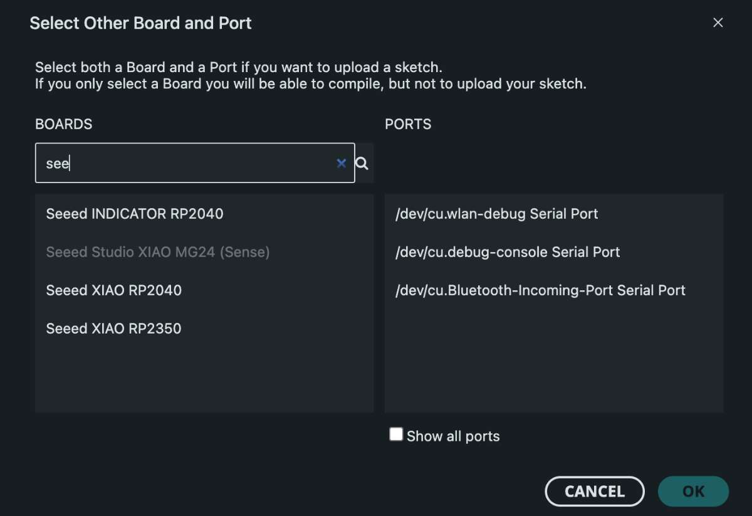Select the /dev/cu.wlan-debug serial port

497,214
